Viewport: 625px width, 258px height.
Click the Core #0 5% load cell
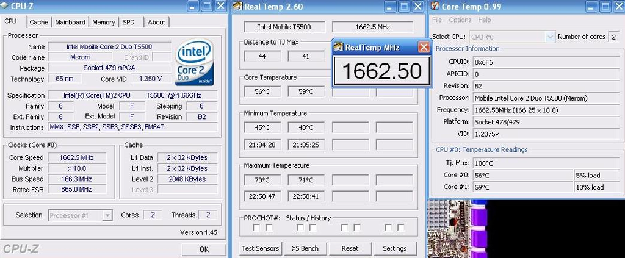pyautogui.click(x=597, y=175)
